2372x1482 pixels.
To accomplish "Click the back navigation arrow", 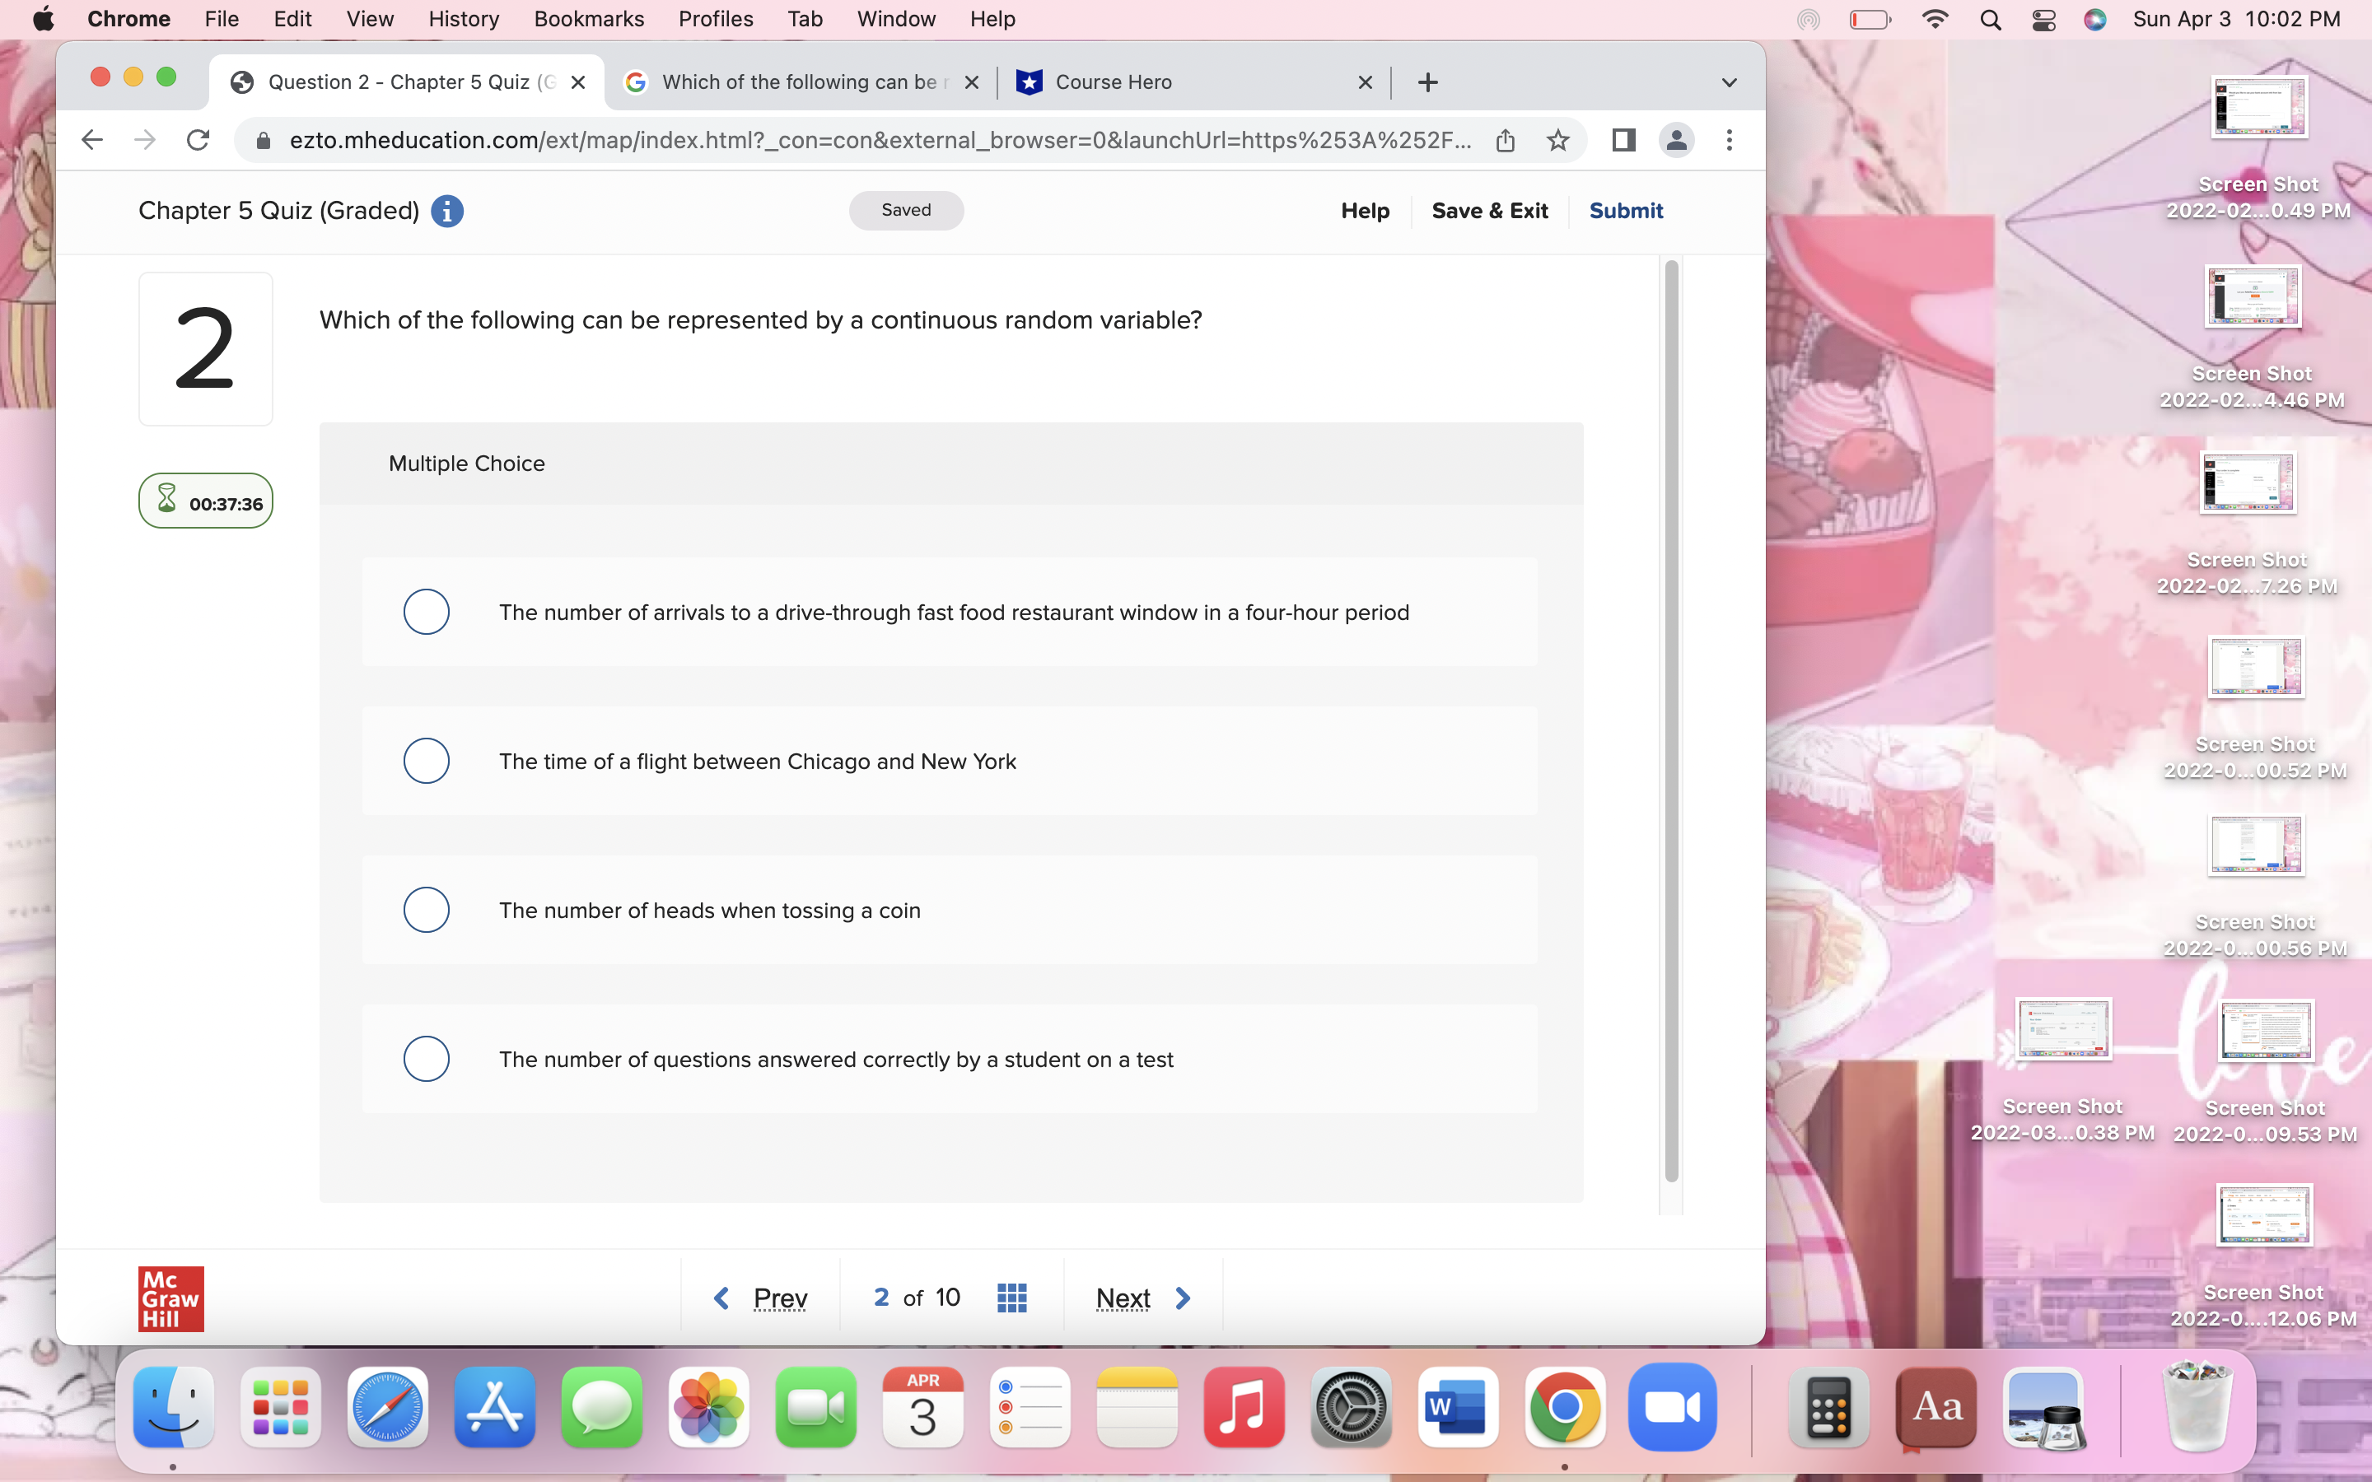I will (92, 139).
